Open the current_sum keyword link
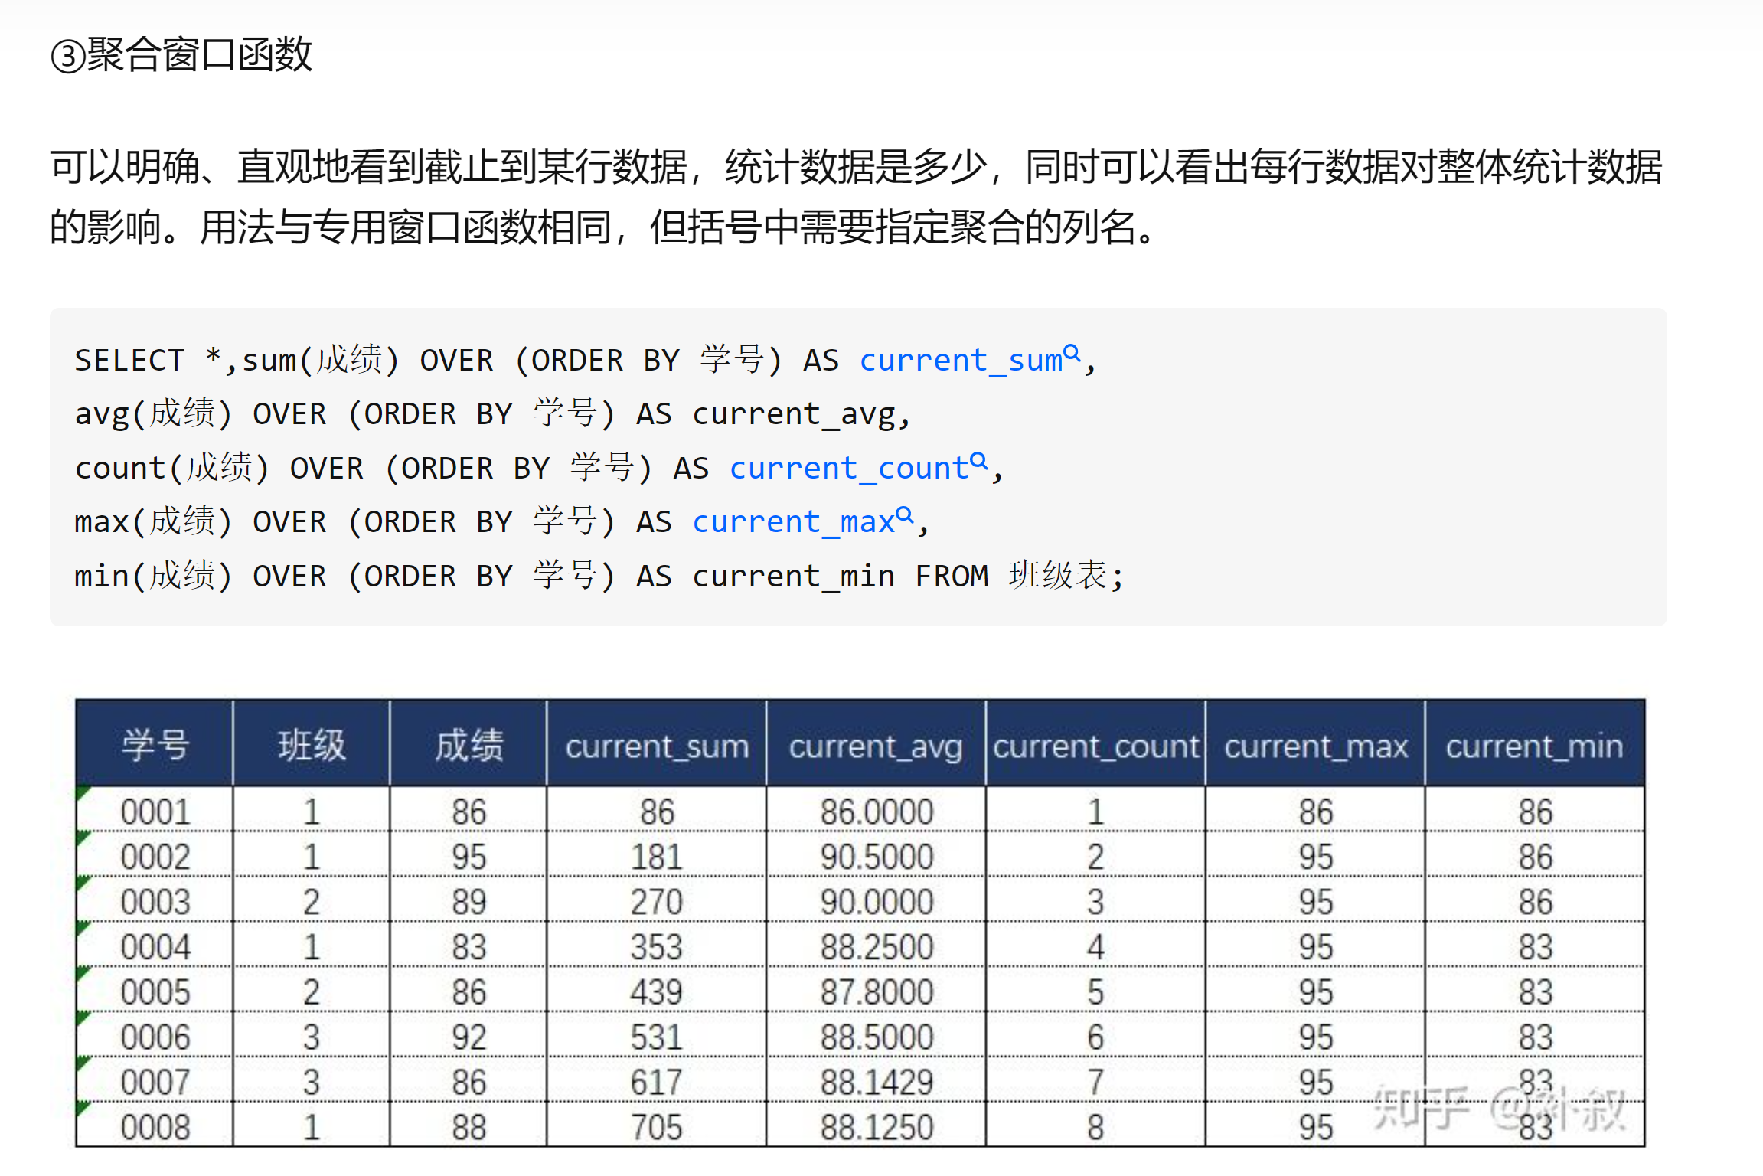 (960, 360)
